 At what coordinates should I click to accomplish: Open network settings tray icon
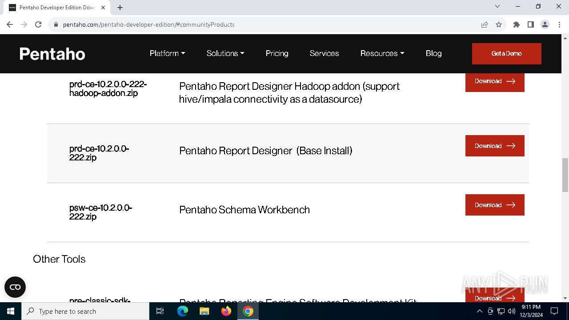tap(501, 311)
